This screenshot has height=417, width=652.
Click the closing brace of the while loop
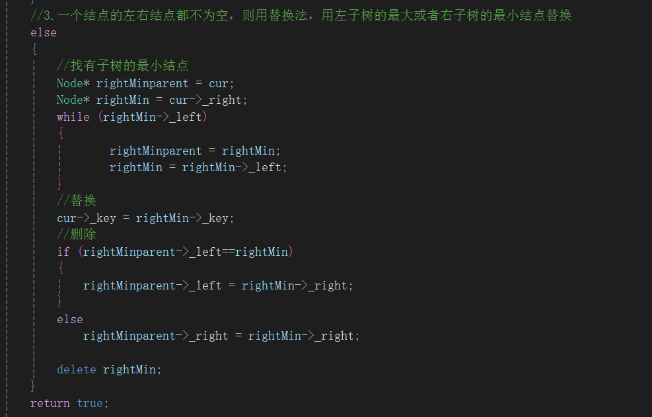pos(59,184)
